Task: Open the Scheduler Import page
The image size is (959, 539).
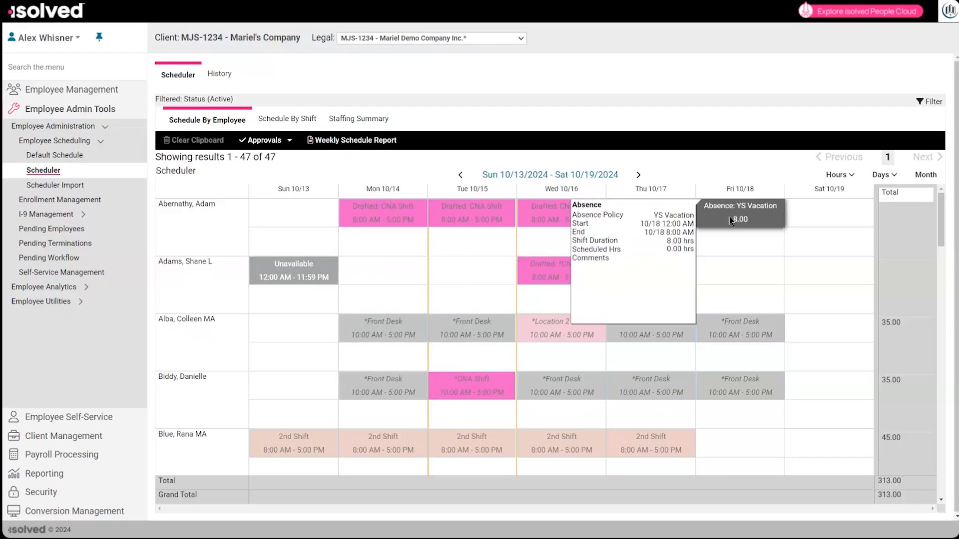Action: 55,185
